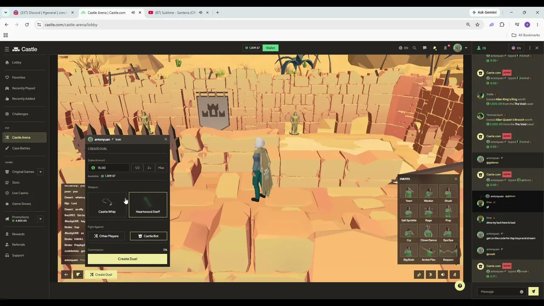The image size is (544, 306).
Task: Open the chat bubble icon in header
Action: (425, 48)
